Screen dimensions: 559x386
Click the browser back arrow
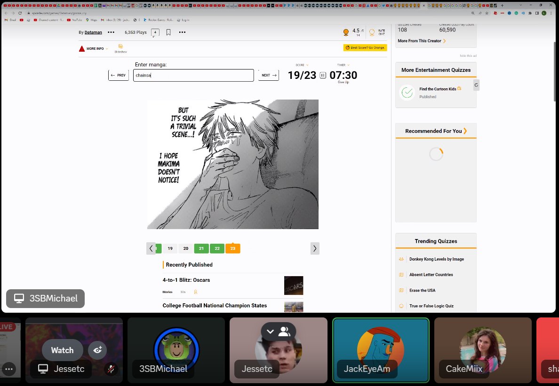6,13
